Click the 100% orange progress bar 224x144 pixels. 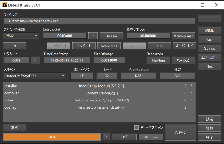pos(52,137)
